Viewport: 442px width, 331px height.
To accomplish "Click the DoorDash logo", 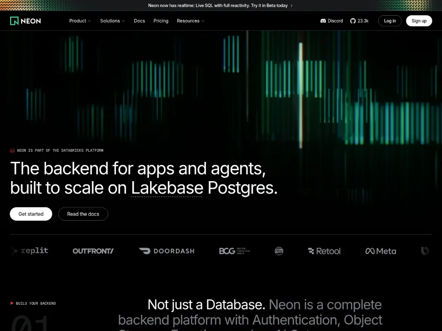I will [167, 251].
